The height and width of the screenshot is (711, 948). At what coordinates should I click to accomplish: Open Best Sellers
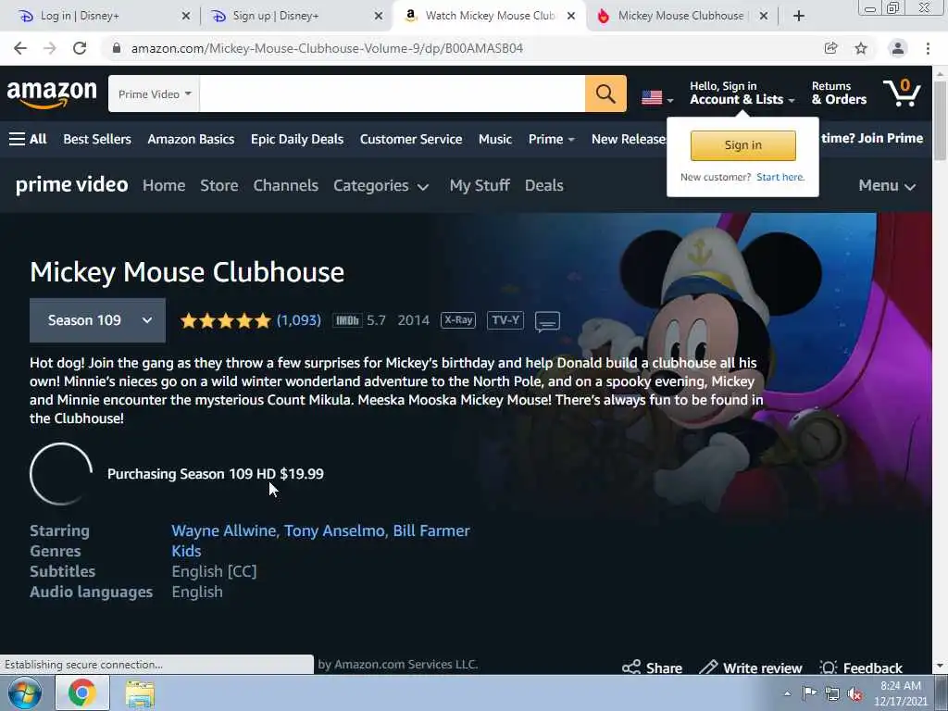(x=97, y=139)
